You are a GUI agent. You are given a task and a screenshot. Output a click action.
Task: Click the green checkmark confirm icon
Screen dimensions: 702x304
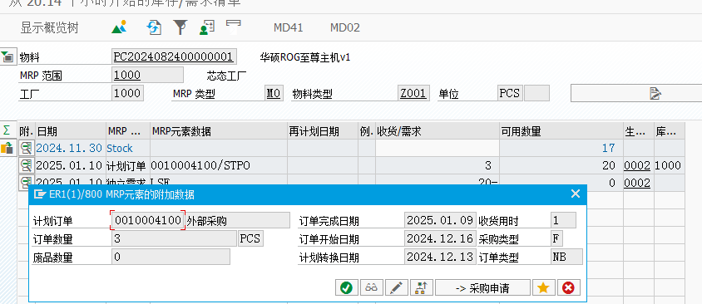(347, 288)
